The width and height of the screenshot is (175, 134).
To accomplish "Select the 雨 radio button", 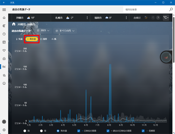I will tap(25, 131).
